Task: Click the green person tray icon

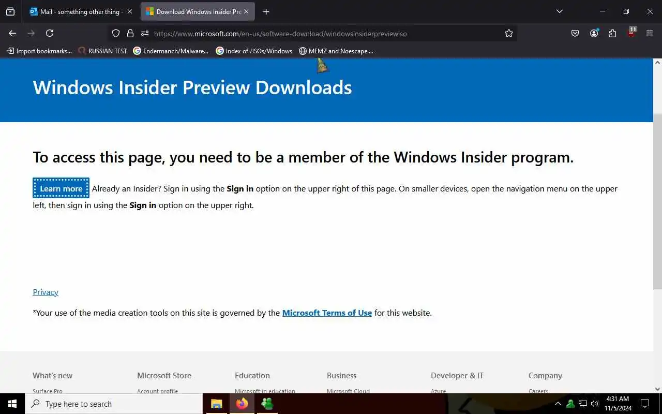Action: [570, 404]
